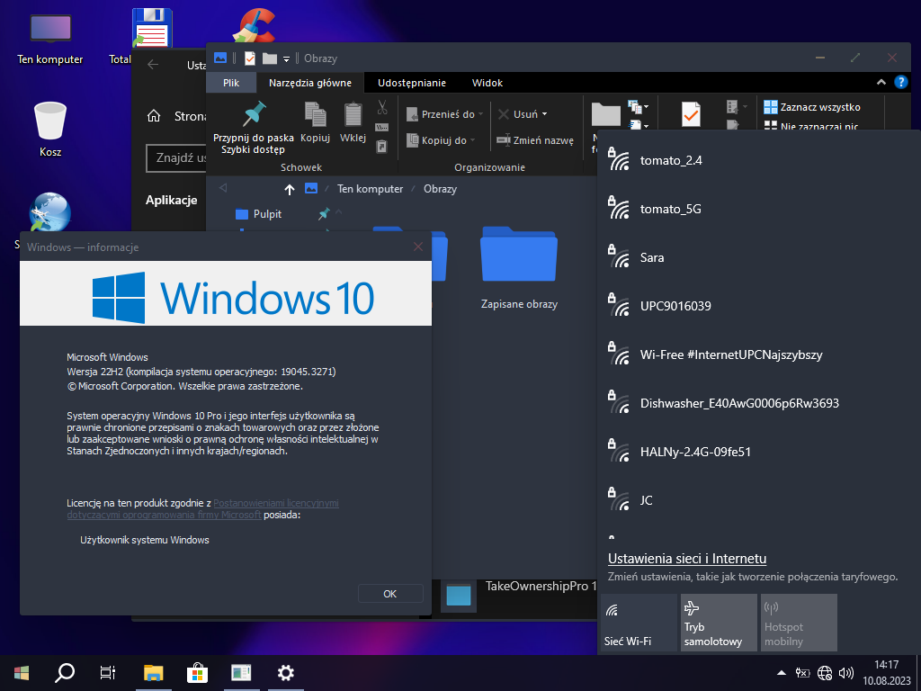Click the Kopiuj icon in the ribbon
This screenshot has height=691, width=921.
tap(315, 114)
